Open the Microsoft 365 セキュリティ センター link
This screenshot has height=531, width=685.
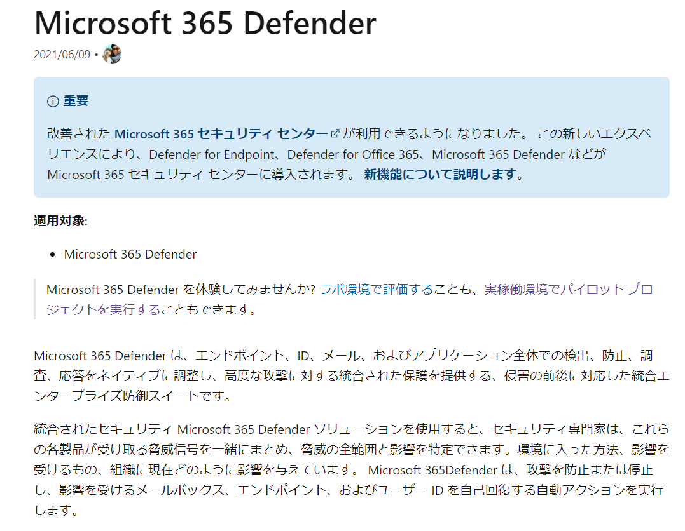pyautogui.click(x=221, y=133)
